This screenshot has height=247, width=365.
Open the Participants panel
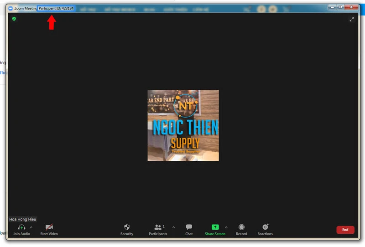point(158,227)
